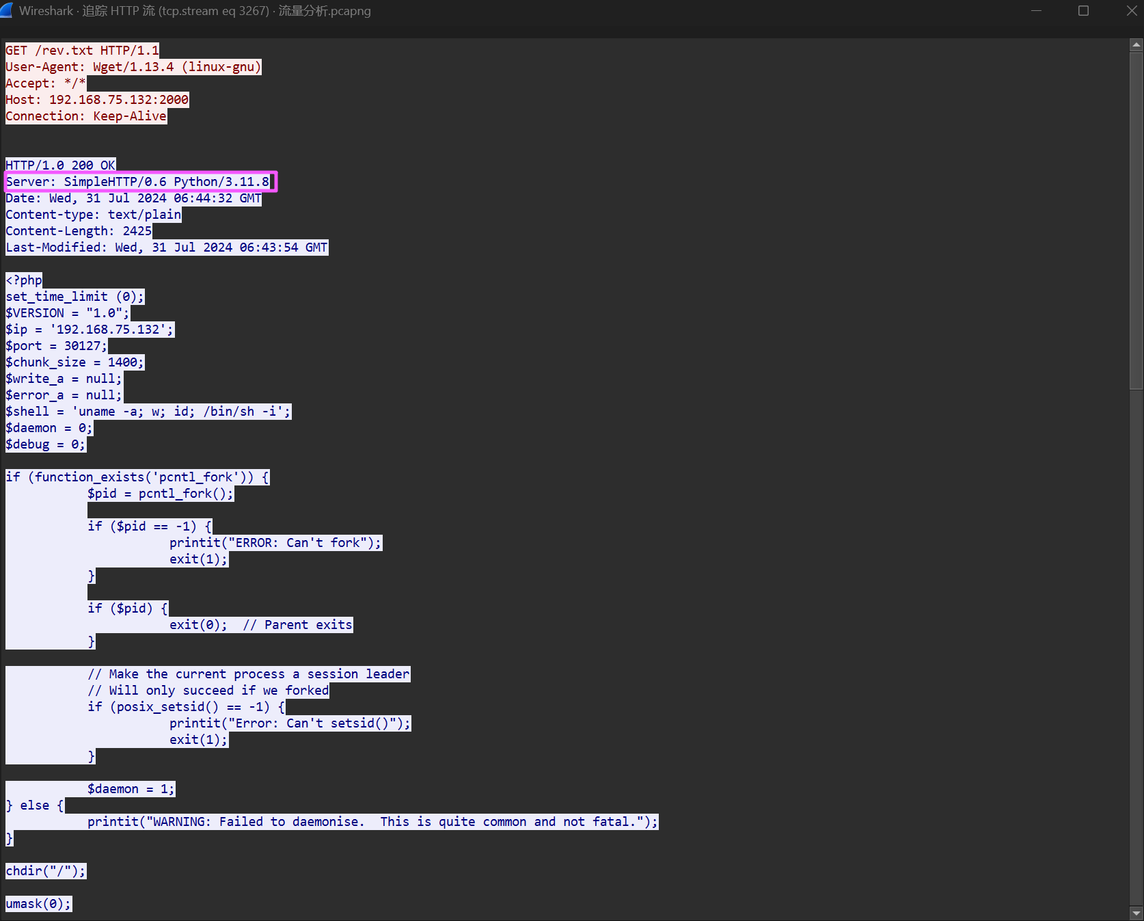This screenshot has width=1144, height=921.
Task: Click the 'umask(0);' line
Action: 38,904
